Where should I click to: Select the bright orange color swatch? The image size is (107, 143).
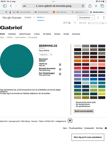point(78,61)
